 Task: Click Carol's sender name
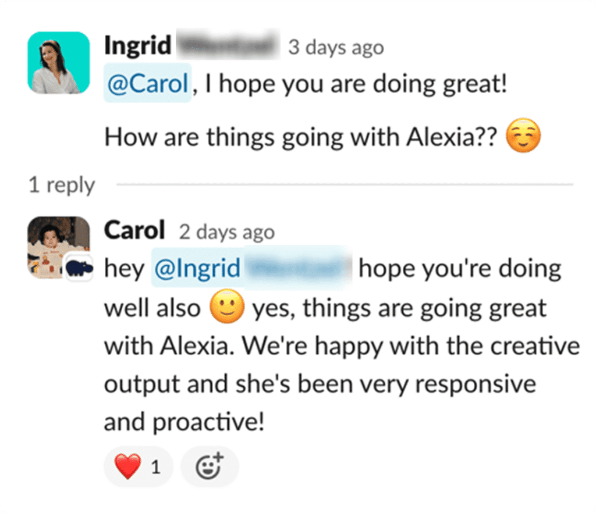(134, 231)
